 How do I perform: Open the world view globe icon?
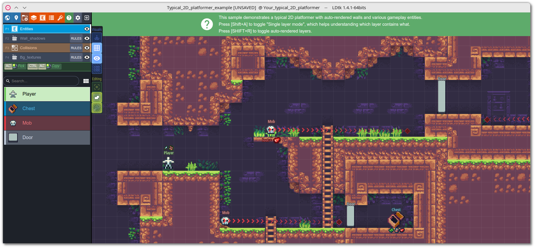pyautogui.click(x=7, y=18)
